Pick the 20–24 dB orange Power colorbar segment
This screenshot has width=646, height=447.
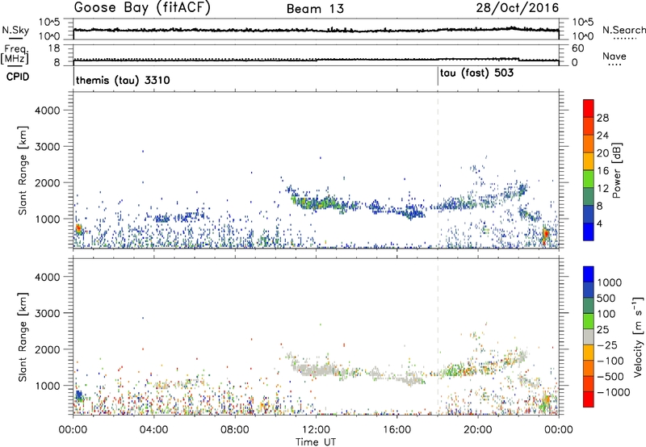[x=589, y=144]
